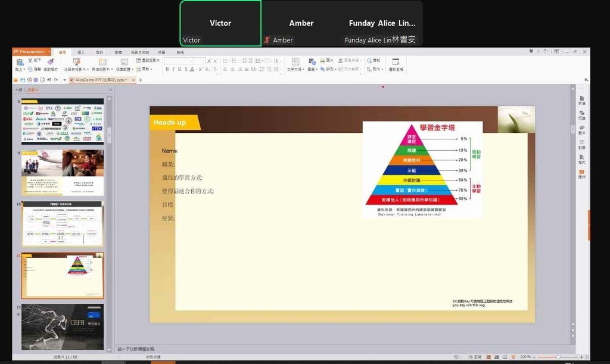Apply text shadow with the S icon
Screen dimensions: 610x364
186,69
